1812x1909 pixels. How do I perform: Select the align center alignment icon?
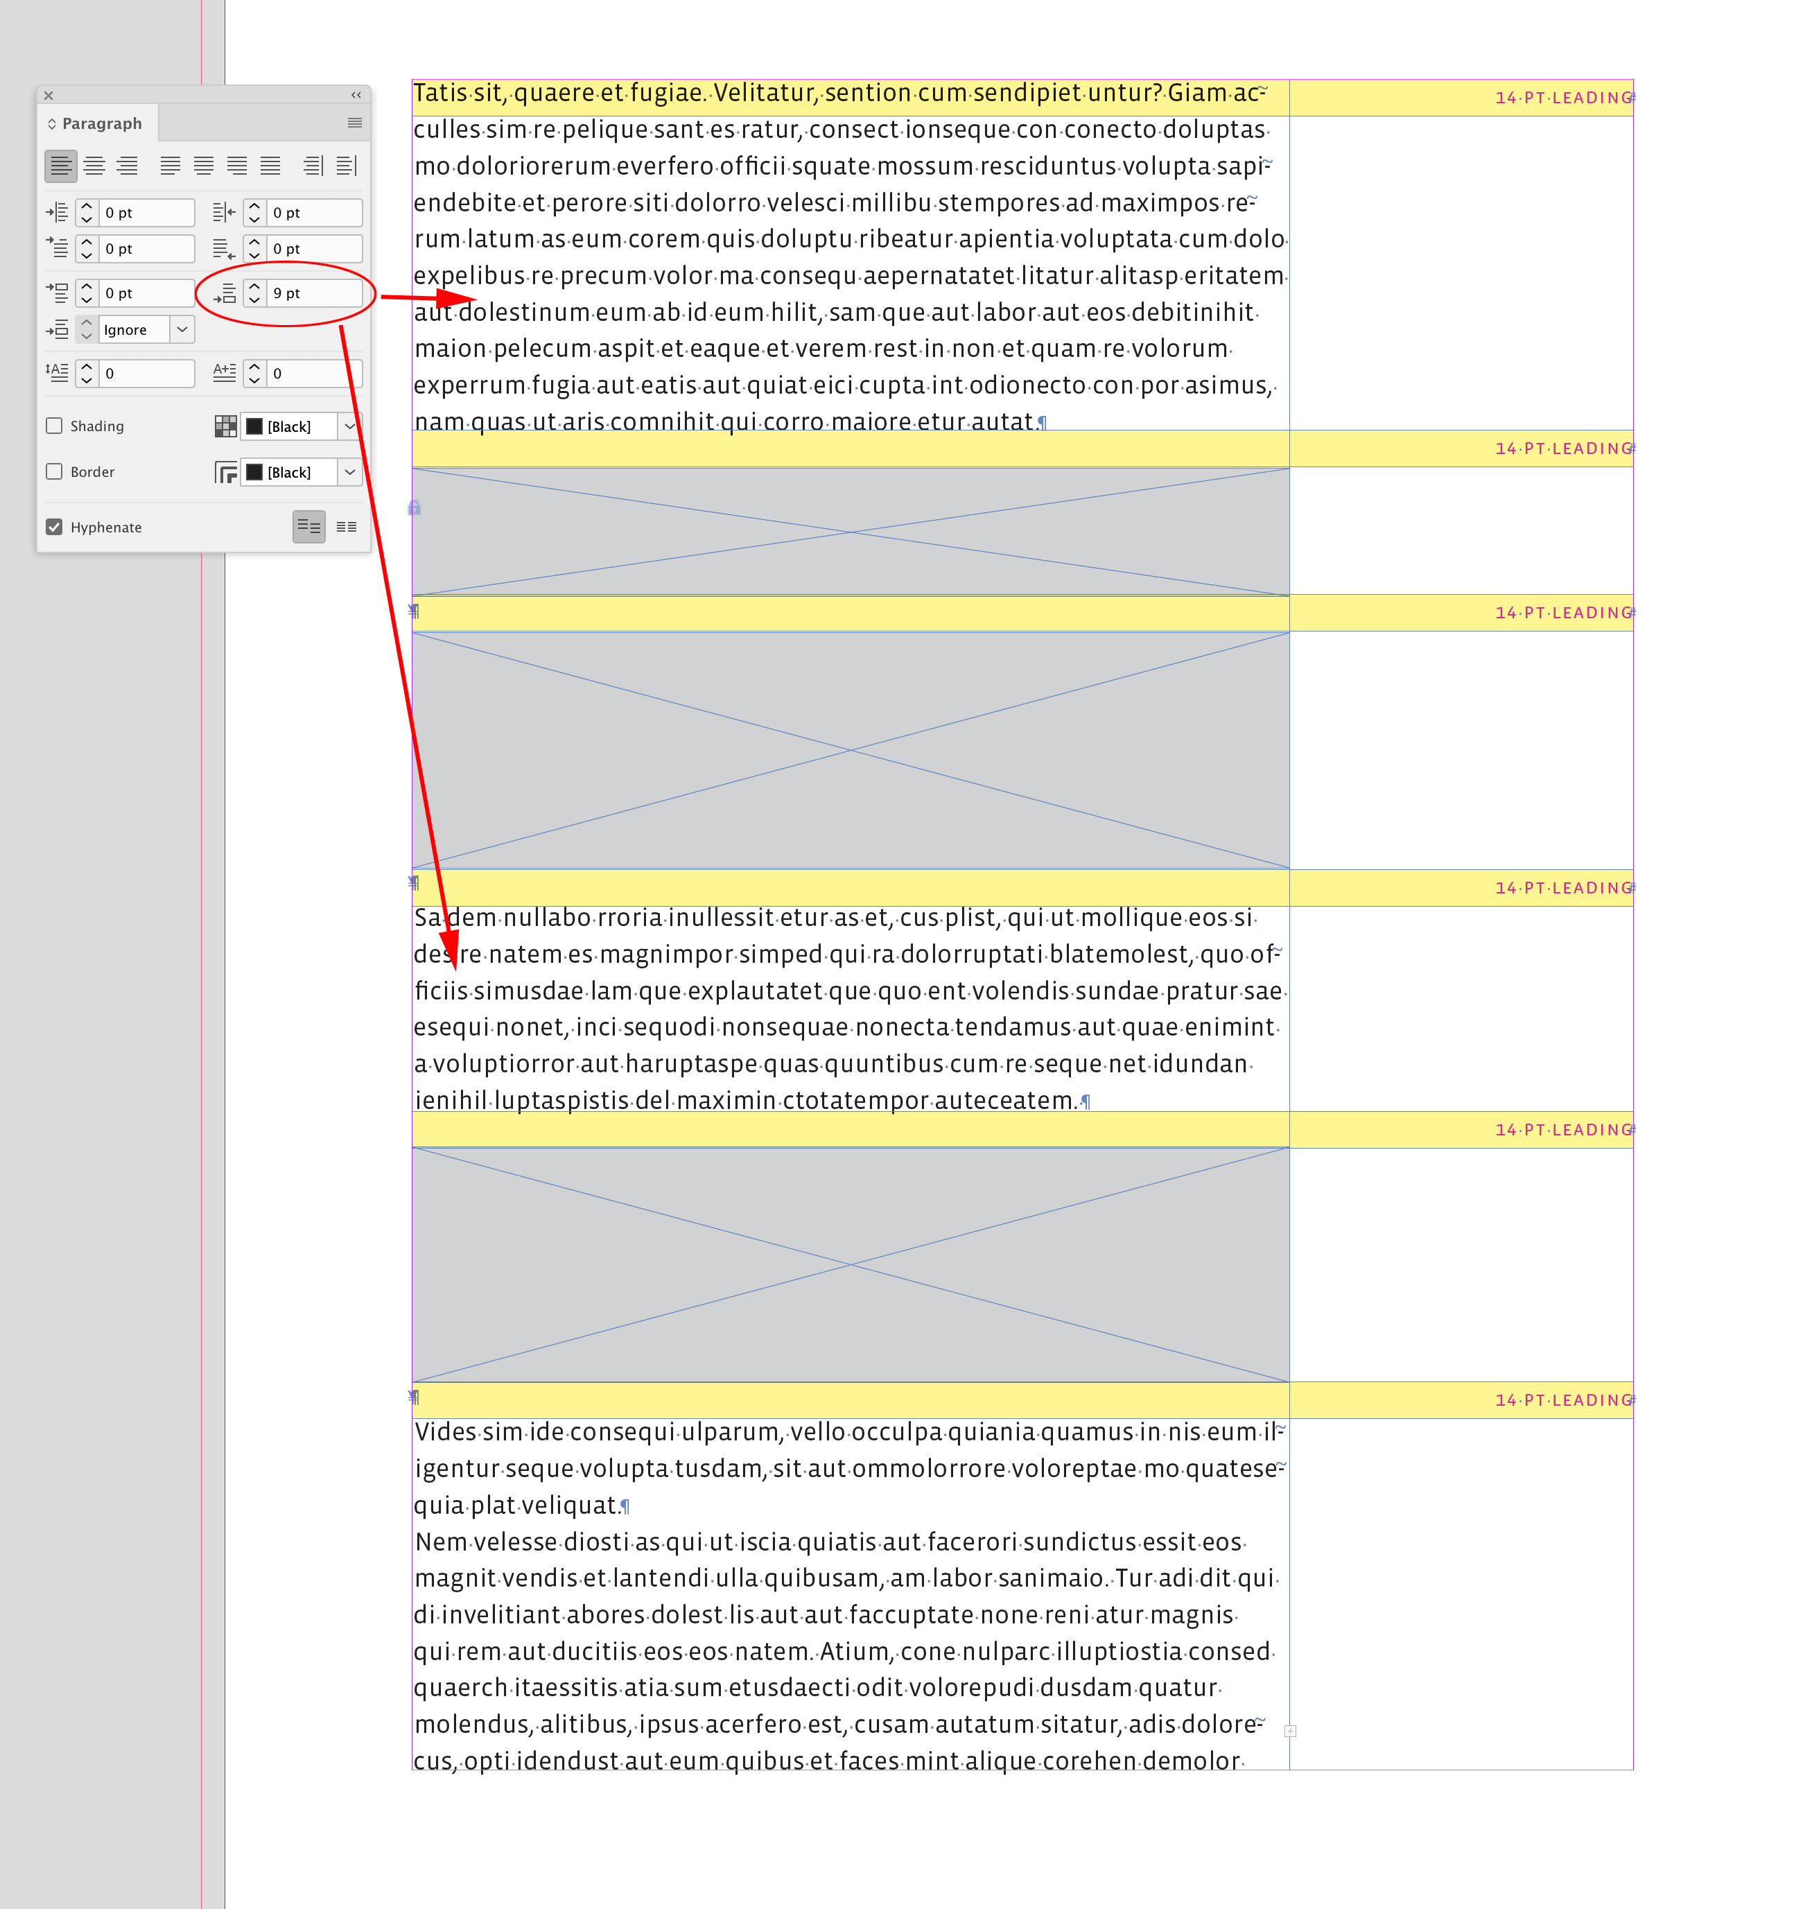tap(94, 166)
